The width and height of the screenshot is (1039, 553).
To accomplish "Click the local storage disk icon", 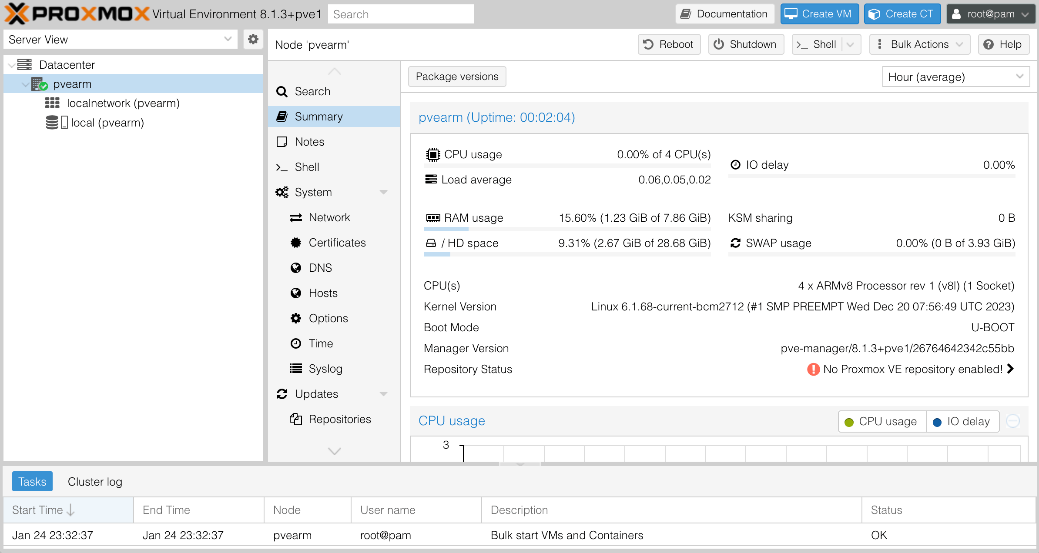I will [57, 123].
